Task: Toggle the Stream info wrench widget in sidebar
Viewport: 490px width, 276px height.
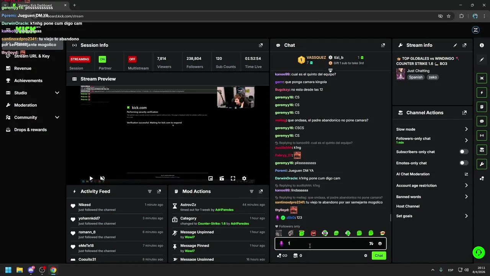Action: [x=482, y=164]
